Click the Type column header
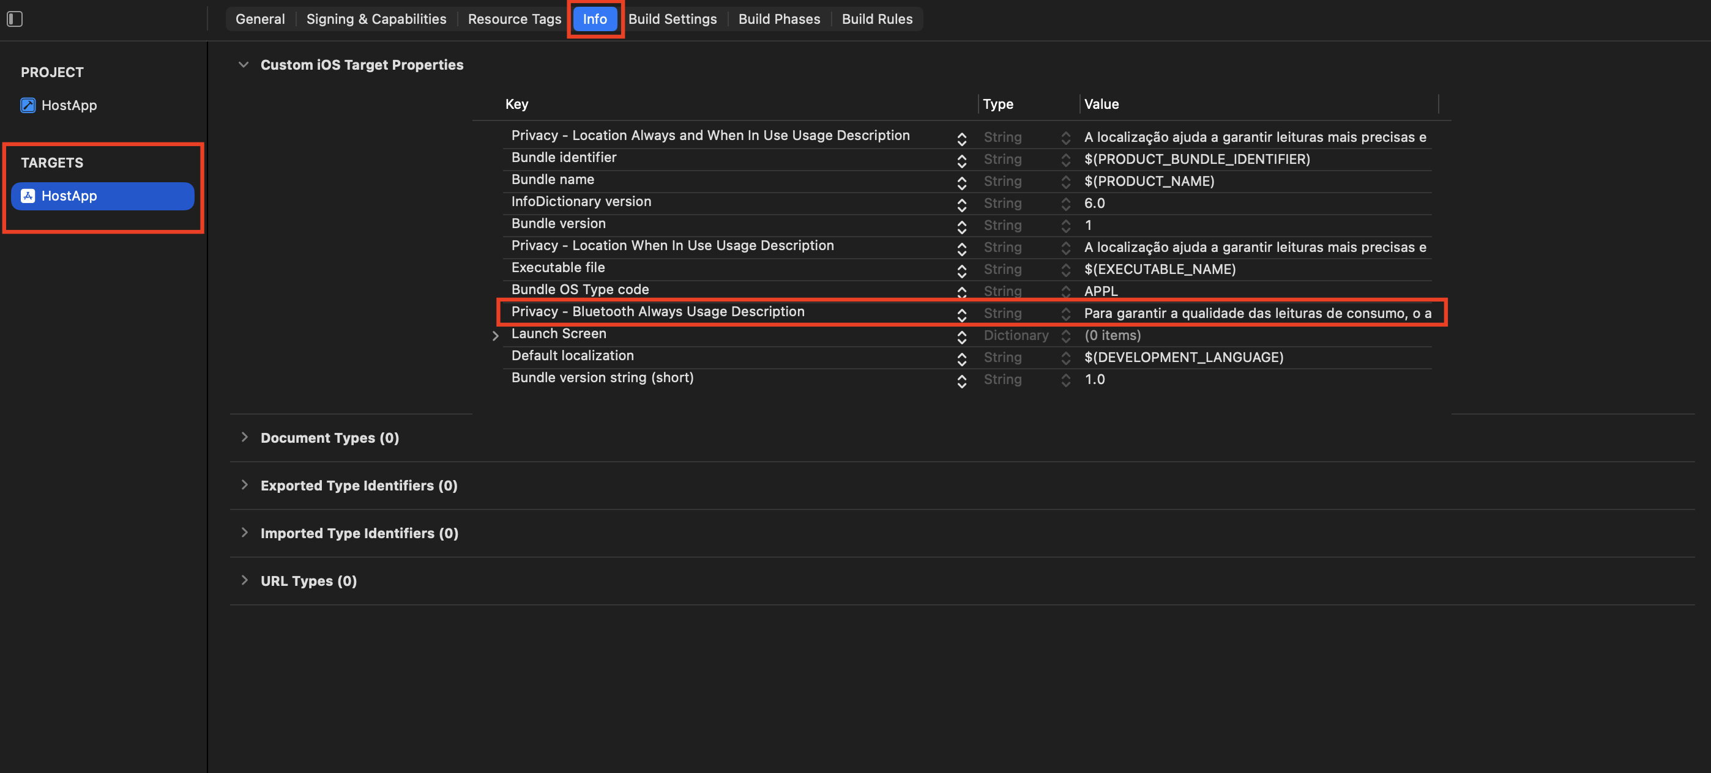The image size is (1711, 773). point(997,104)
